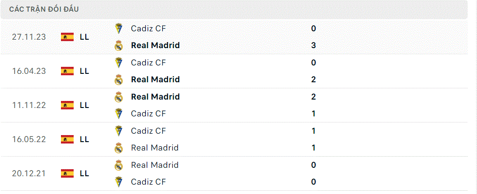
Task: Click Cadiz CF crest in 27.11.23 match
Action: (x=118, y=29)
